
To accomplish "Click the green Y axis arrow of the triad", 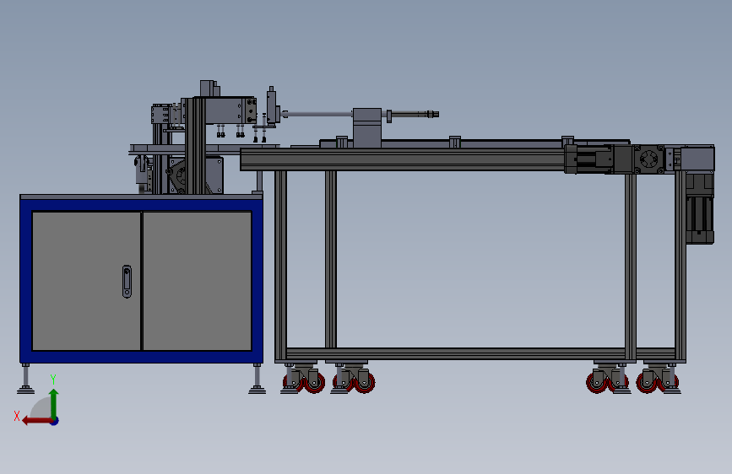I will tap(54, 403).
